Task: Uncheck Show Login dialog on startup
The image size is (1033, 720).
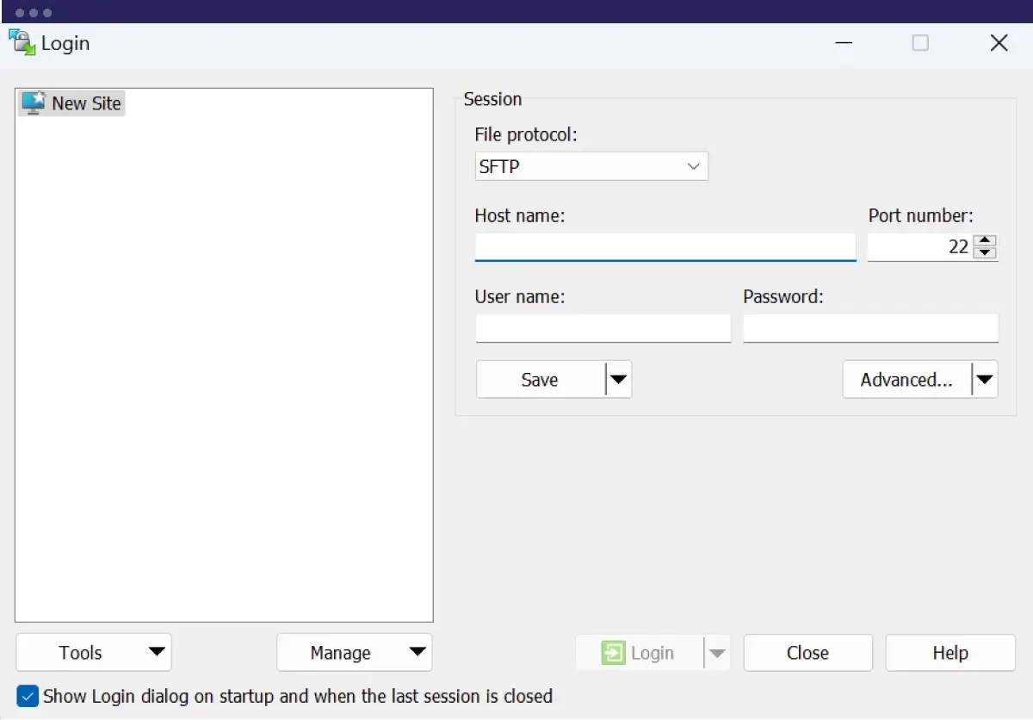Action: click(28, 696)
